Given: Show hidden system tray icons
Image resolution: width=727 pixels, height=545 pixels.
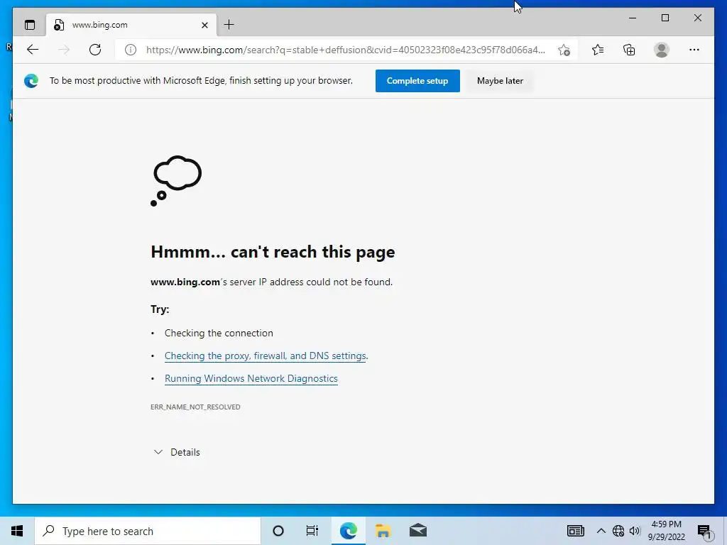Looking at the screenshot, I should 601,531.
